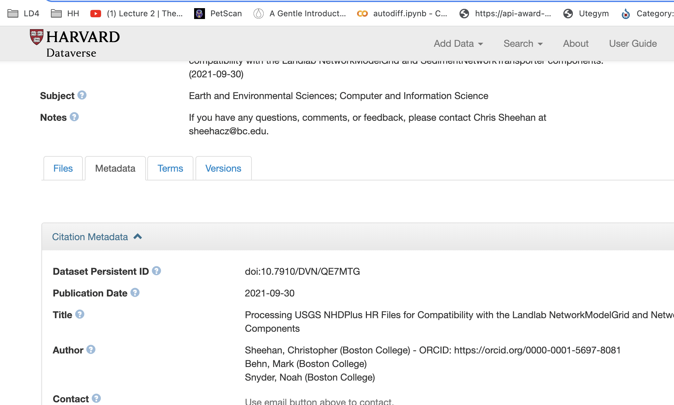
Task: Open the Add Data dropdown
Action: click(x=458, y=44)
